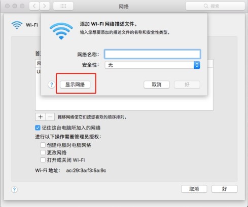The height and width of the screenshot is (207, 248).
Task: Click 取消 in the add network dialog
Action: pos(157,85)
